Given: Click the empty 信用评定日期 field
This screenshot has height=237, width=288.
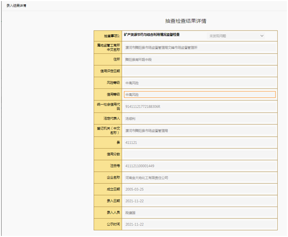Looking at the screenshot, I should point(200,71).
